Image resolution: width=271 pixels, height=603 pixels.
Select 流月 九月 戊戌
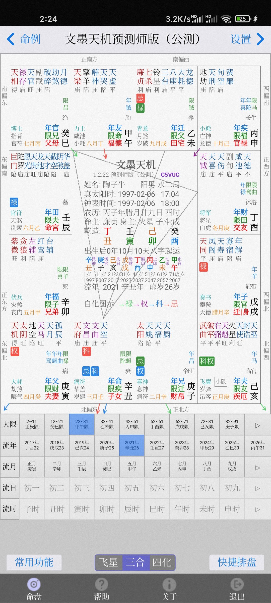(232, 466)
